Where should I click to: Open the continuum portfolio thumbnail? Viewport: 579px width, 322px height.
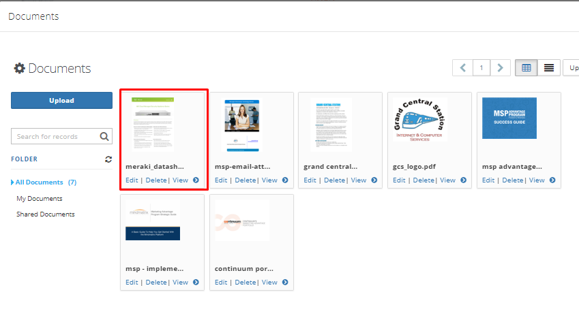pos(242,221)
